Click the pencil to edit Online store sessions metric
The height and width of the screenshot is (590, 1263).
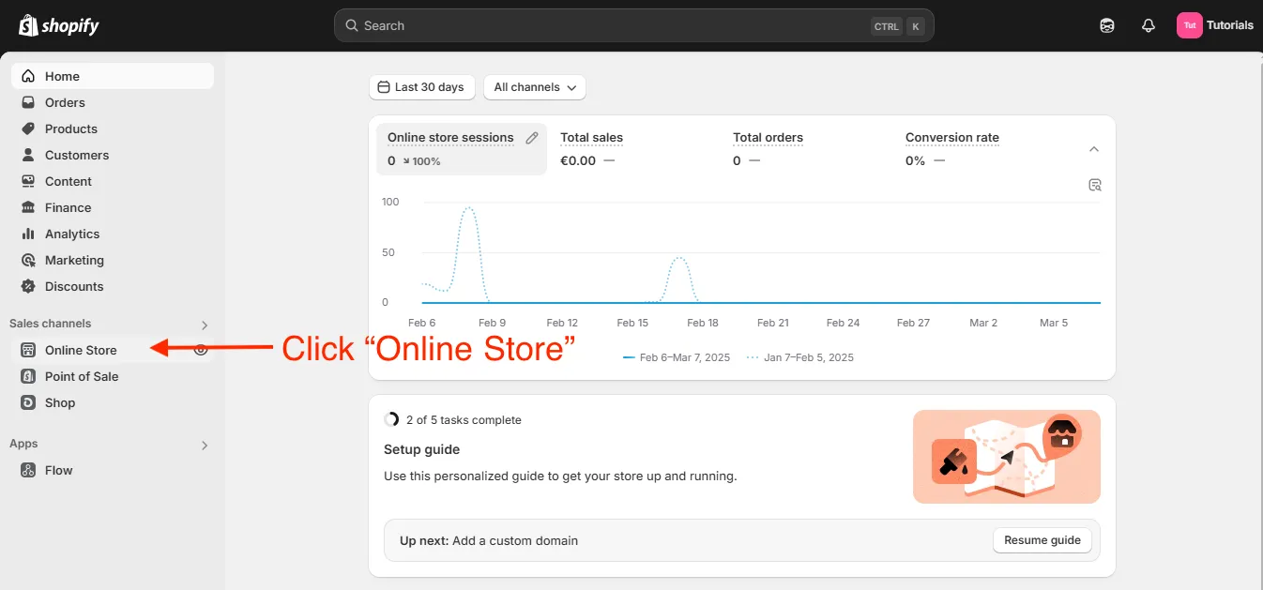click(532, 137)
